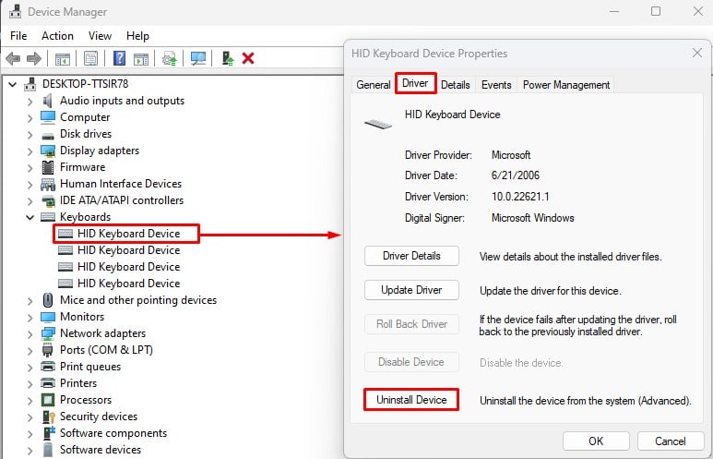
Task: Click the Disk drives category icon
Action: [x=48, y=135]
